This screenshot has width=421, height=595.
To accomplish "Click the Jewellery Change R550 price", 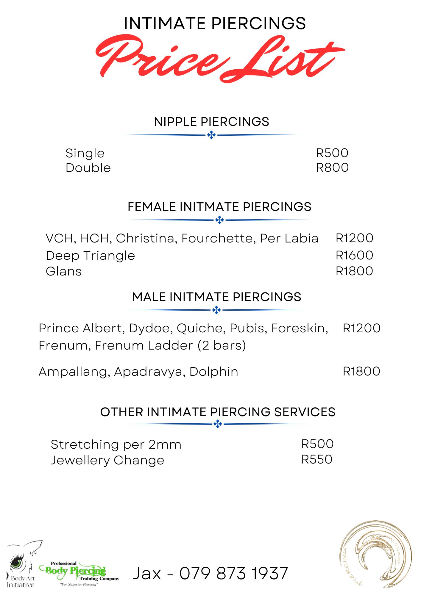I will click(317, 459).
